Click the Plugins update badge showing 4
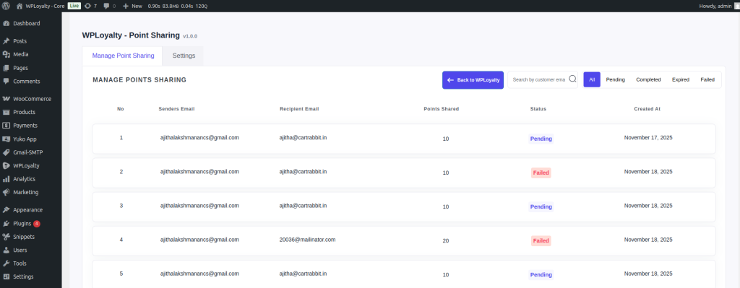This screenshot has width=740, height=288. [x=37, y=224]
